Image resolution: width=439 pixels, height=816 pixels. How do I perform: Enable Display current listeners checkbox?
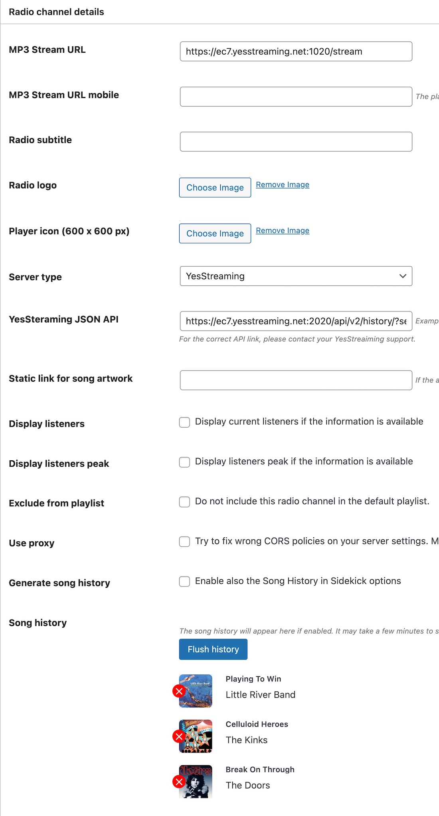184,422
